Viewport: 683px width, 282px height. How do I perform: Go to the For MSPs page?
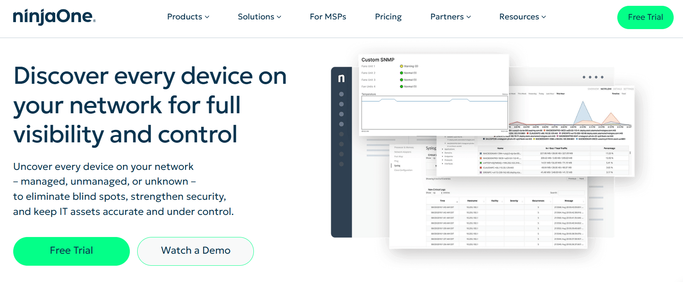point(328,17)
